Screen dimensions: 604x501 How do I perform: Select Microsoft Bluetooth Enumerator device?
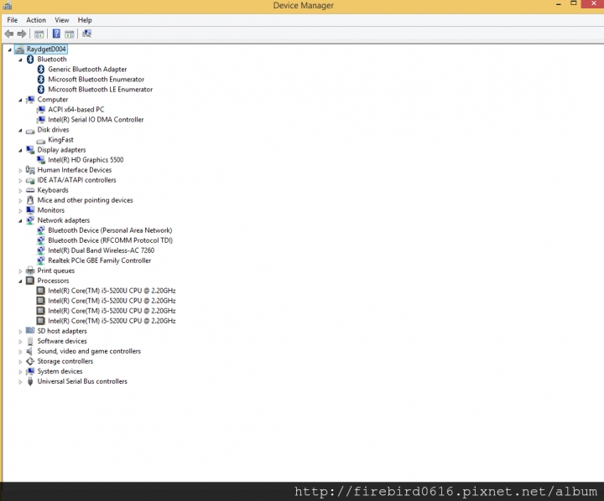tap(96, 80)
